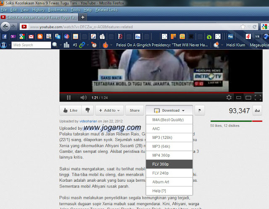Click the Facebook bookmark icon
269x209 pixels.
tap(4, 37)
